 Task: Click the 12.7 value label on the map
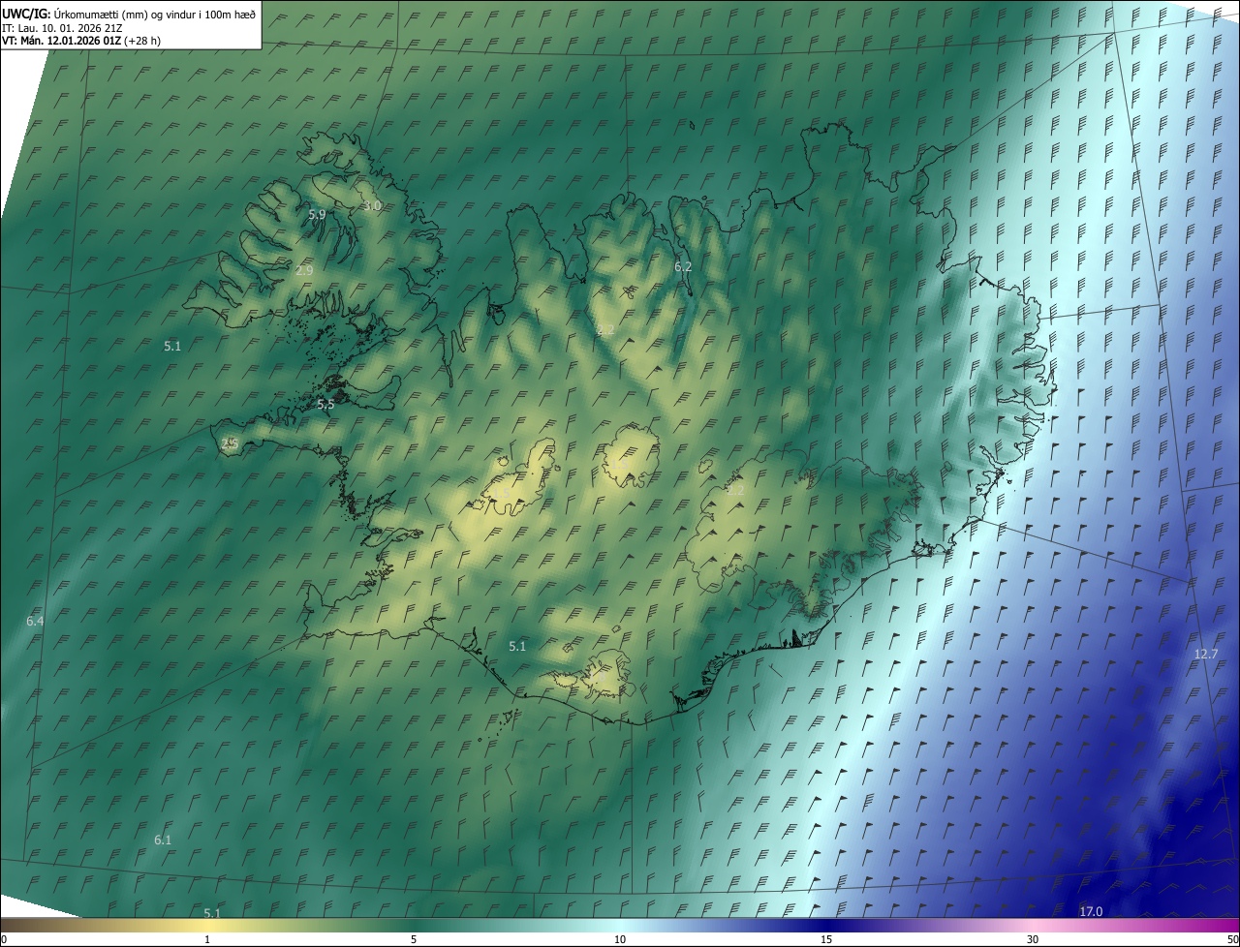(1205, 655)
